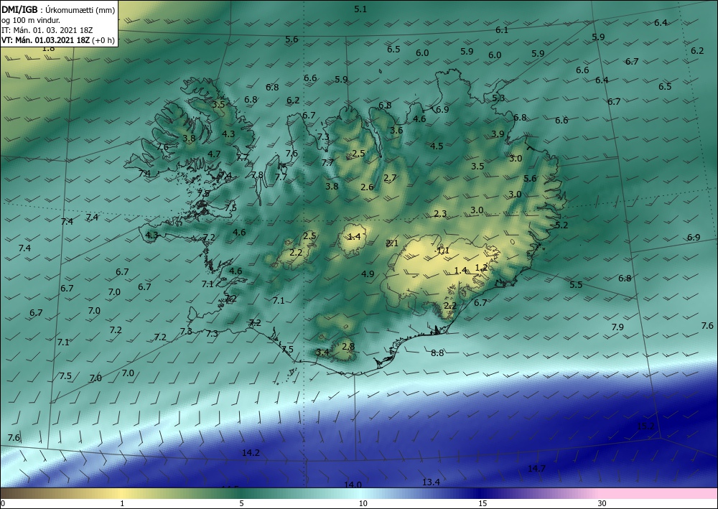
Task: Click the map value 5.3
Action: (498, 98)
